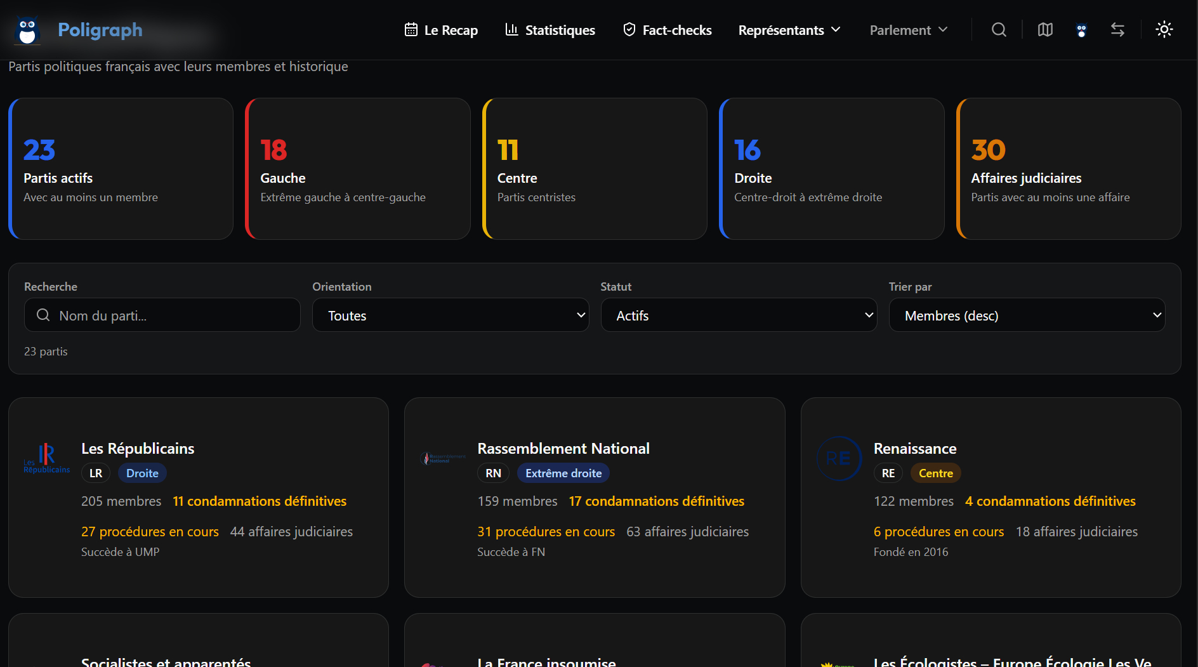Expand the Parlement menu
Image resolution: width=1198 pixels, height=667 pixels.
[x=908, y=30]
